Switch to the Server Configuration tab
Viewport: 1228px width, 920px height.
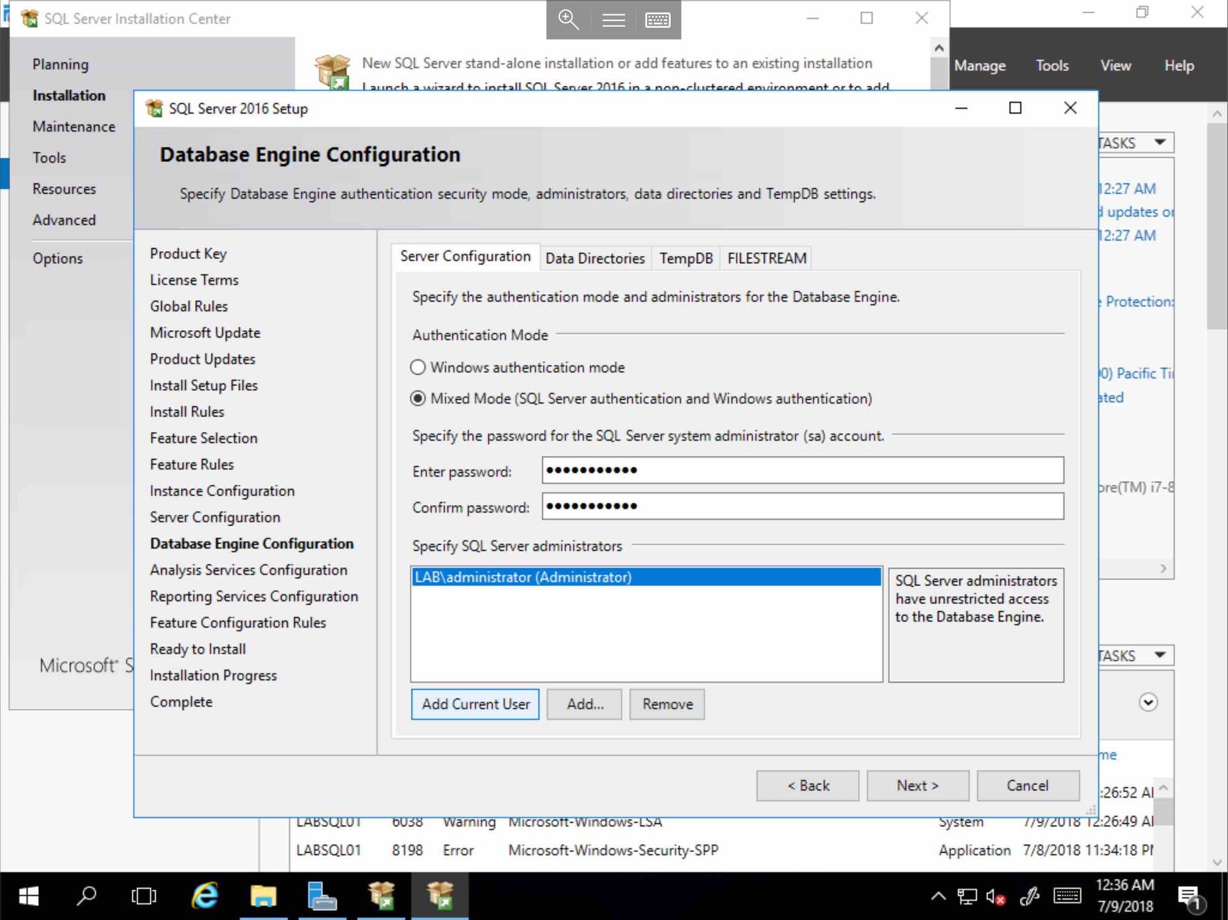click(x=465, y=257)
